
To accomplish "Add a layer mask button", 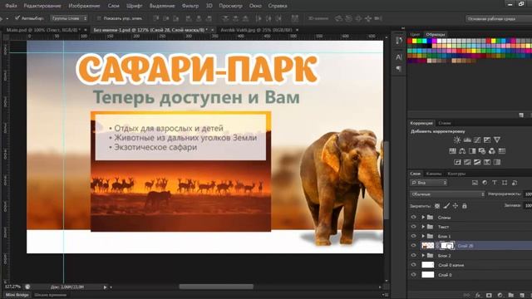I will [489, 296].
